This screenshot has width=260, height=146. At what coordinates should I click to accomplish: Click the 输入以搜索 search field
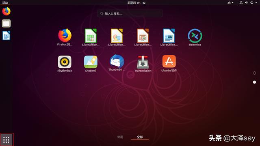tap(130, 13)
